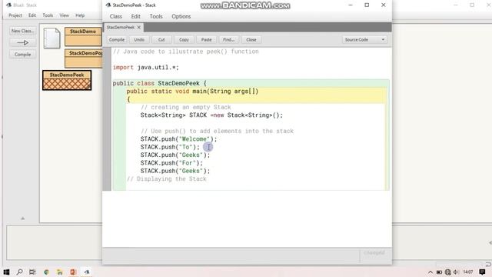The width and height of the screenshot is (492, 277).
Task: Open the Windows Start menu
Action: [6, 272]
